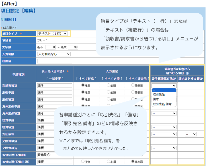Click the すべて任意 link

tap(86, 79)
